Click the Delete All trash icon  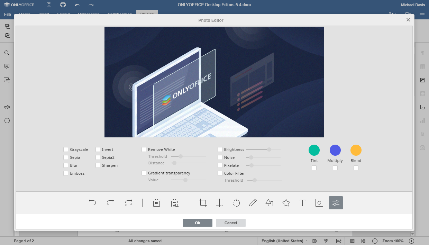coord(175,203)
